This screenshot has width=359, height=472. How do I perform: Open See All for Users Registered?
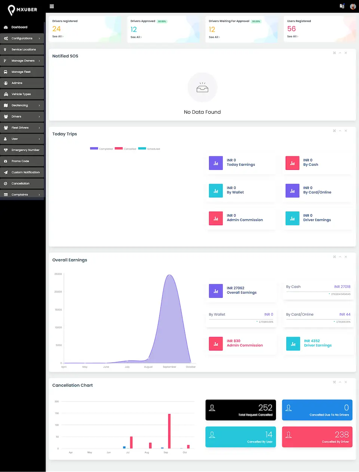coord(292,36)
